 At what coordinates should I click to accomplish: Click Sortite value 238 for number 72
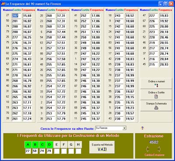coord(119,70)
